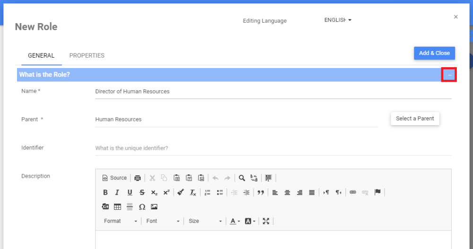473x249 pixels.
Task: Click the Name input field
Action: [x=273, y=92]
